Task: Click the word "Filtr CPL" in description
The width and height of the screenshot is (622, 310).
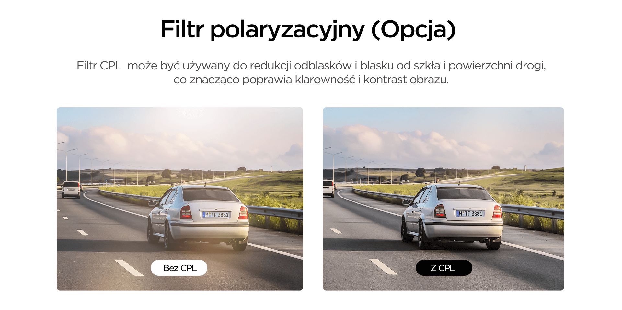Action: point(99,66)
